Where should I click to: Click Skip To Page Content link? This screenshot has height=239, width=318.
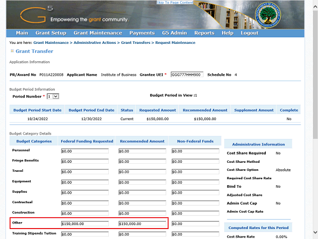coord(175,2)
